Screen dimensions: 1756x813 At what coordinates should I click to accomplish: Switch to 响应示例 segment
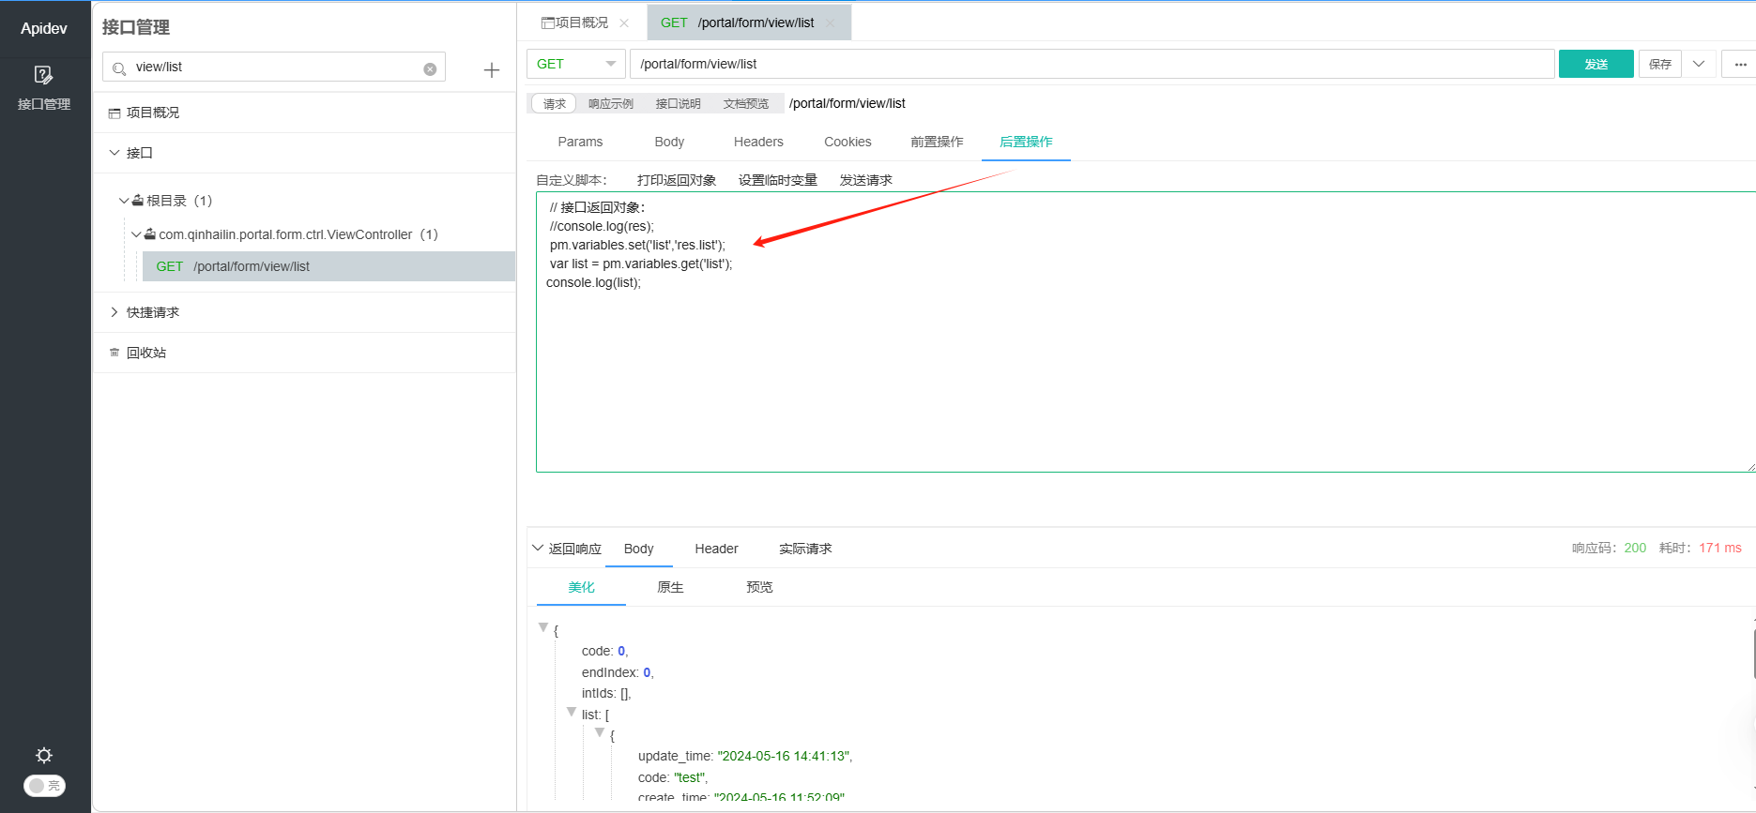point(611,103)
